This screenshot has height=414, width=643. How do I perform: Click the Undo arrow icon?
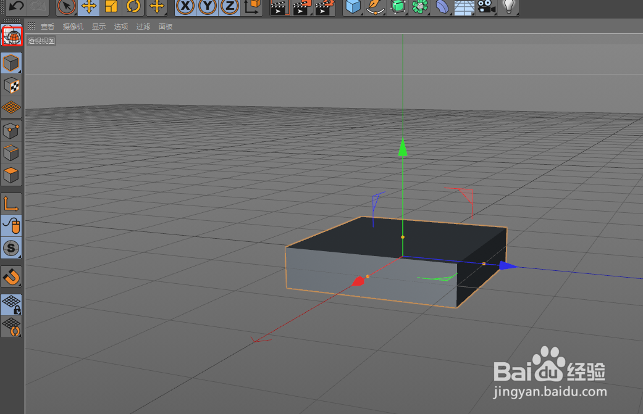pyautogui.click(x=15, y=6)
